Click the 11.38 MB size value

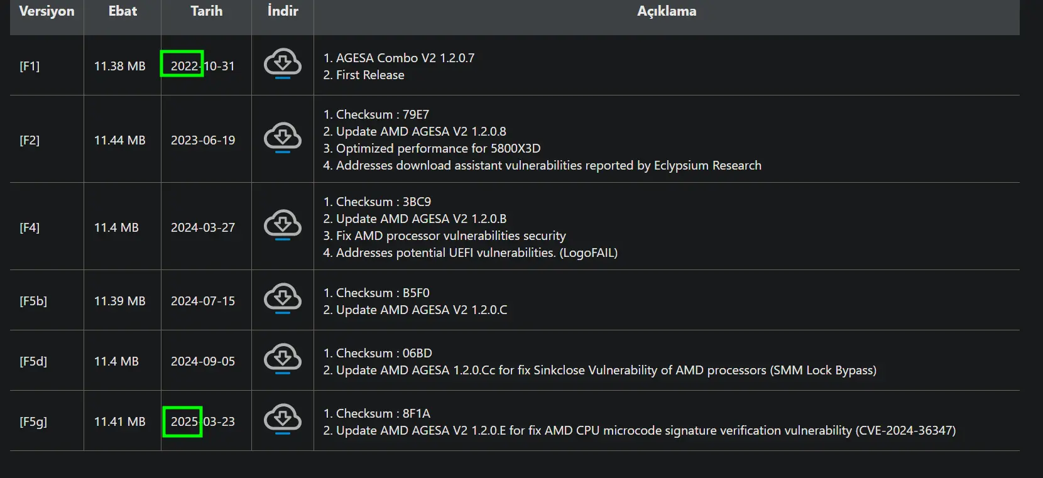pos(119,66)
